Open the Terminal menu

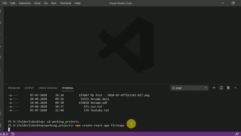[66, 3]
